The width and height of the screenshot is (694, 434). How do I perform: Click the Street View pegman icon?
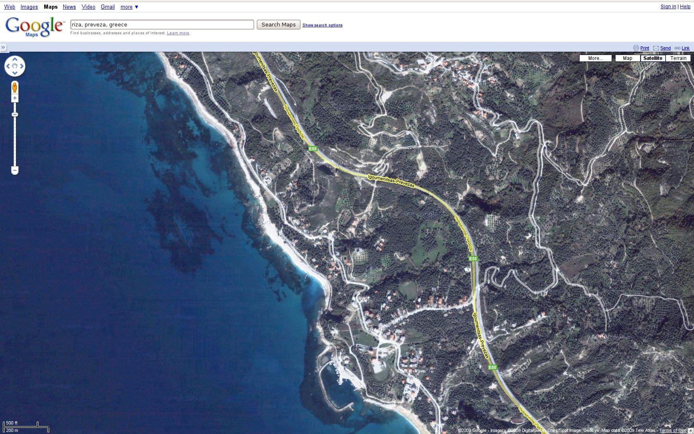(x=15, y=88)
